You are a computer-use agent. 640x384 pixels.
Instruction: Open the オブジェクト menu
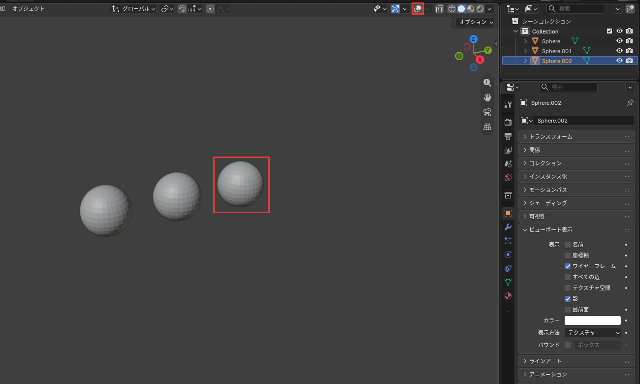click(x=28, y=9)
